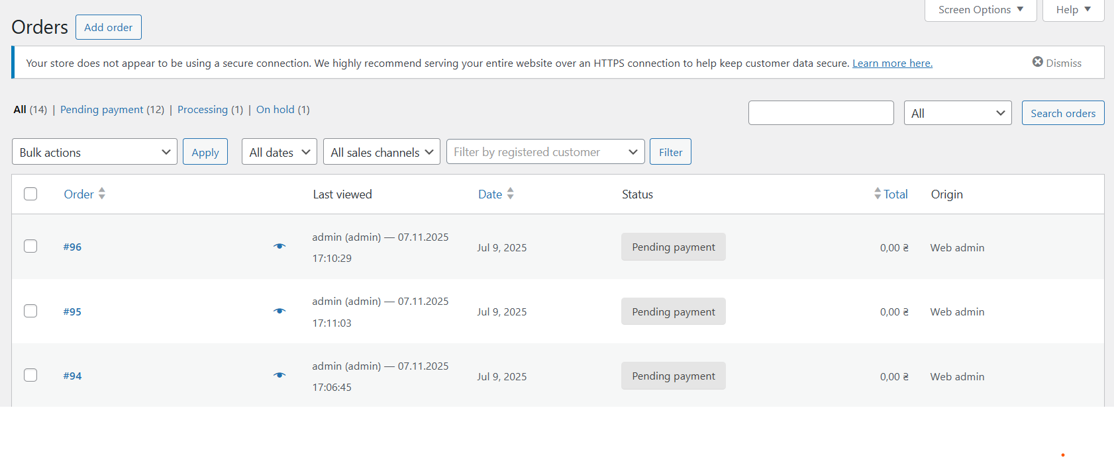
Task: Open the Learn more here link
Action: click(892, 63)
